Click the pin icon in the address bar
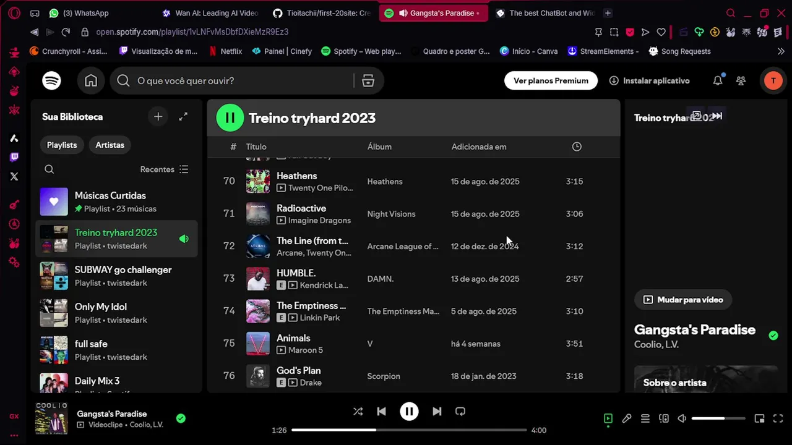Image resolution: width=792 pixels, height=445 pixels. coord(598,32)
